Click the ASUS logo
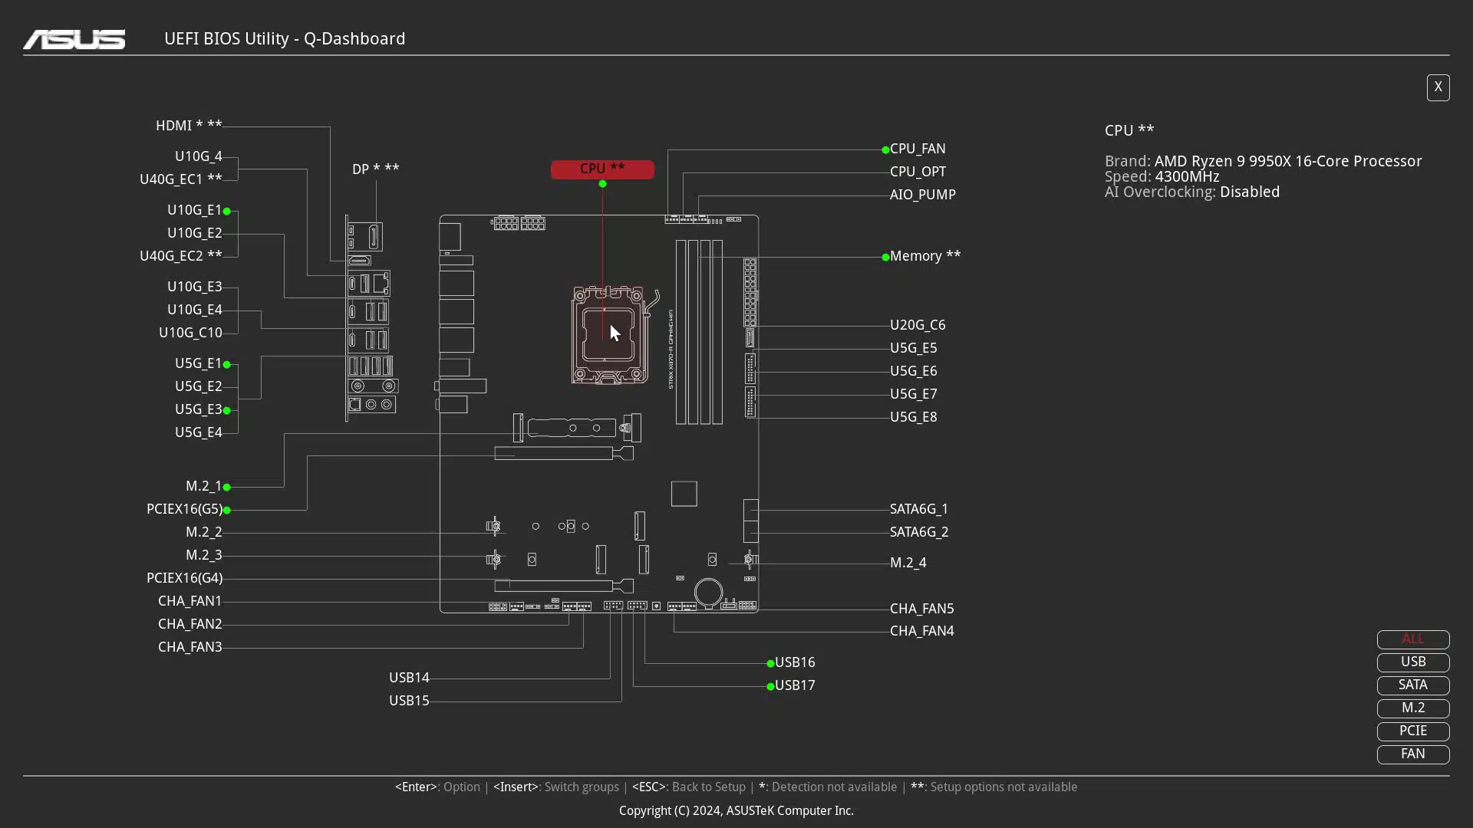The image size is (1473, 828). [x=74, y=39]
